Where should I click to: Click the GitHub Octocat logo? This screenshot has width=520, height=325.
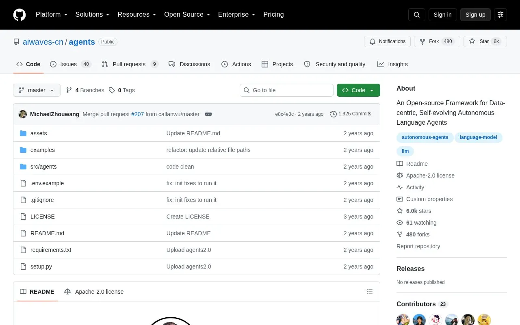pos(19,15)
